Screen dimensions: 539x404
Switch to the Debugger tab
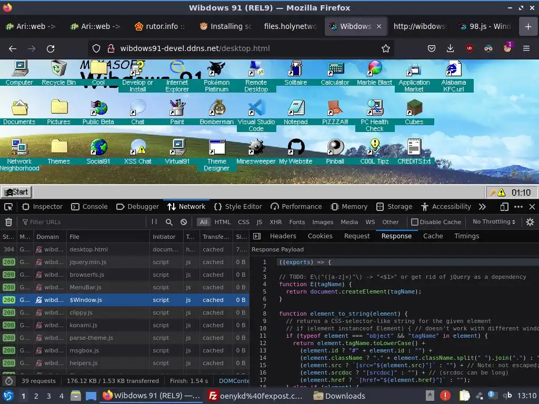[137, 207]
